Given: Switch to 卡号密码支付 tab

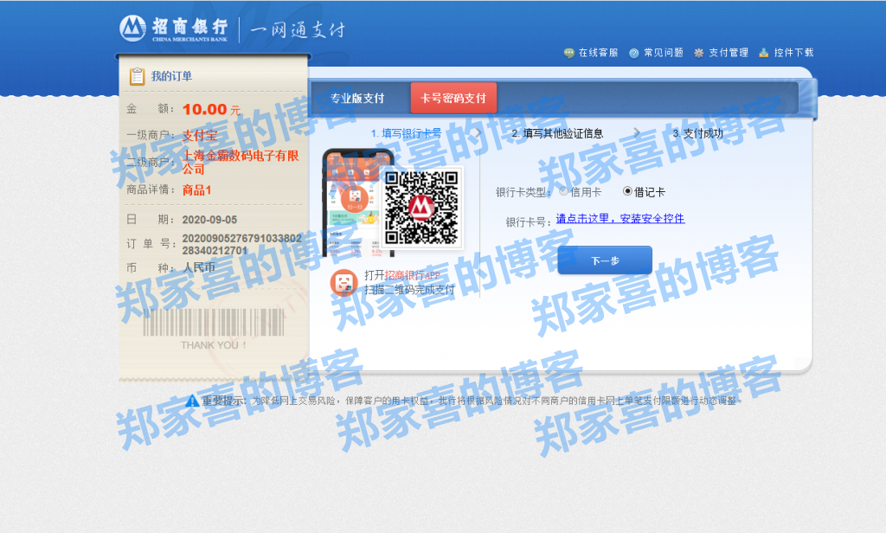Looking at the screenshot, I should [x=453, y=99].
